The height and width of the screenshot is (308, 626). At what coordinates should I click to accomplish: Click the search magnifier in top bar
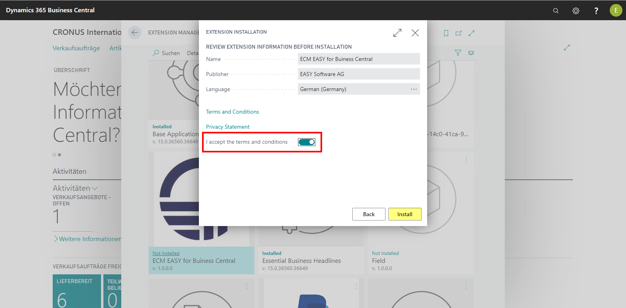(x=555, y=11)
